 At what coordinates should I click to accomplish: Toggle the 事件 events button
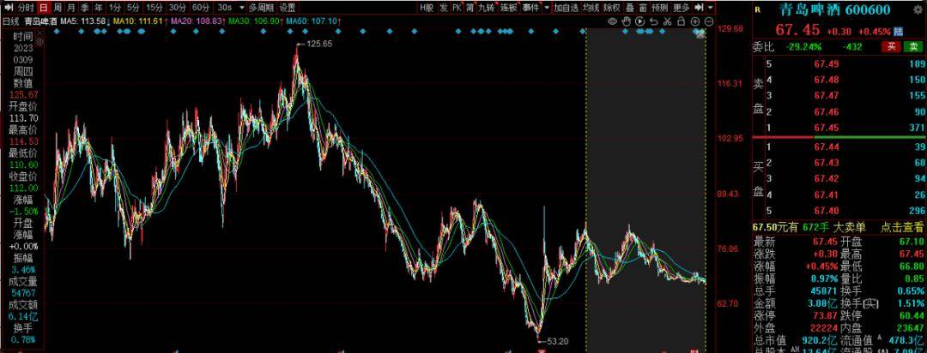[x=531, y=8]
